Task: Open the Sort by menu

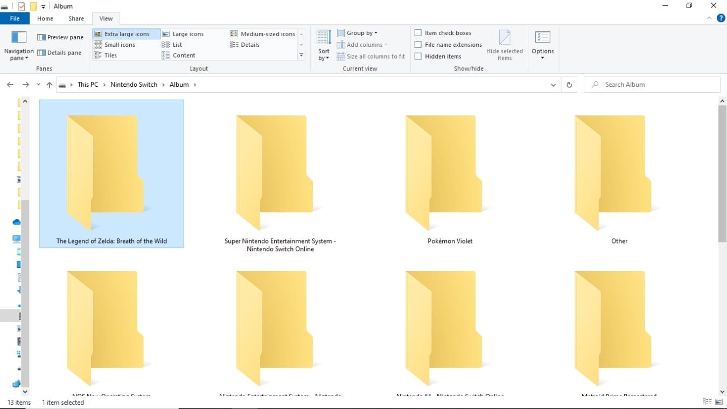Action: 324,45
